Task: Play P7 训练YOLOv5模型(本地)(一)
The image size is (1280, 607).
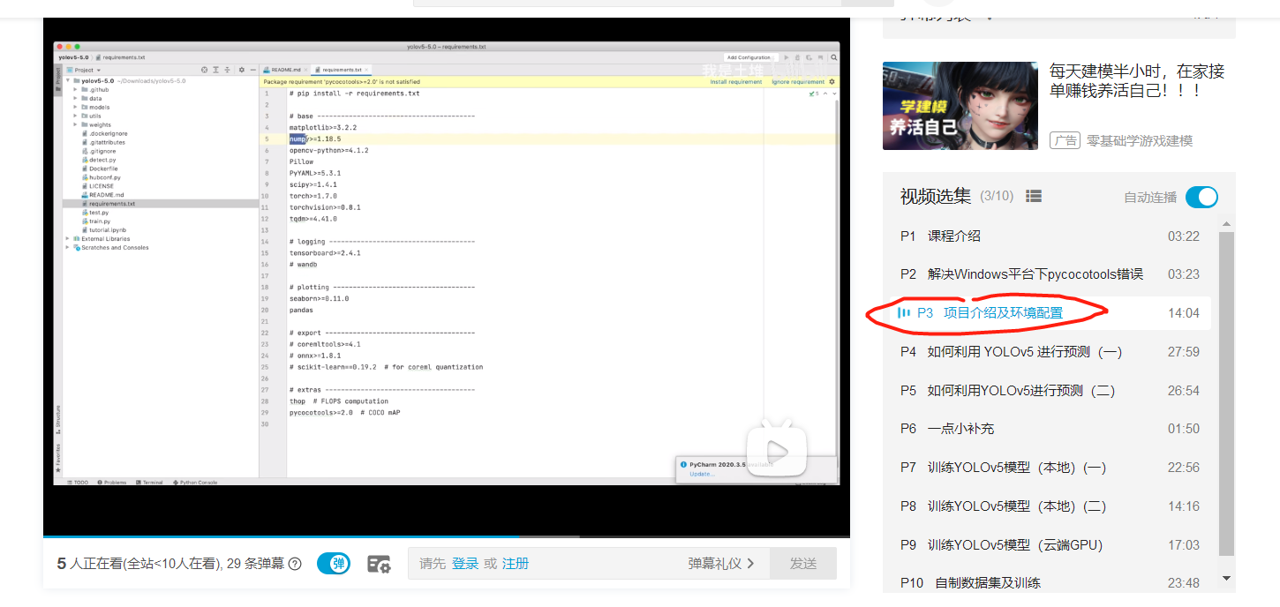Action: click(1050, 468)
